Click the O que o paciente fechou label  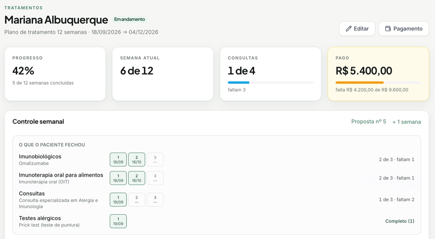[52, 145]
